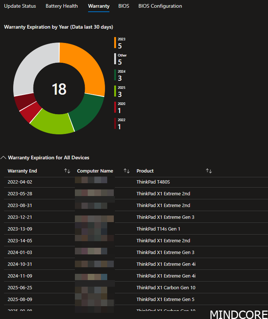Open the BIOS tab
This screenshot has height=319, width=268.
click(x=124, y=6)
